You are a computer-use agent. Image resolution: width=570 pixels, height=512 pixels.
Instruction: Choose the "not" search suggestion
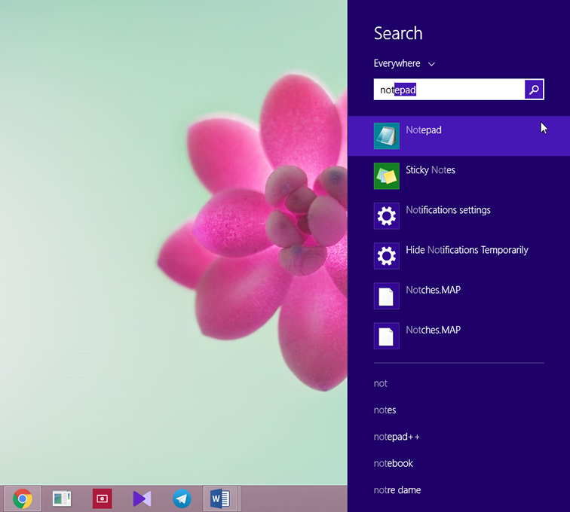pos(381,383)
